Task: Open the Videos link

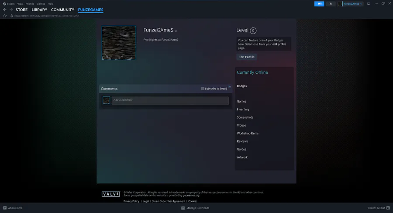Action: [241, 125]
